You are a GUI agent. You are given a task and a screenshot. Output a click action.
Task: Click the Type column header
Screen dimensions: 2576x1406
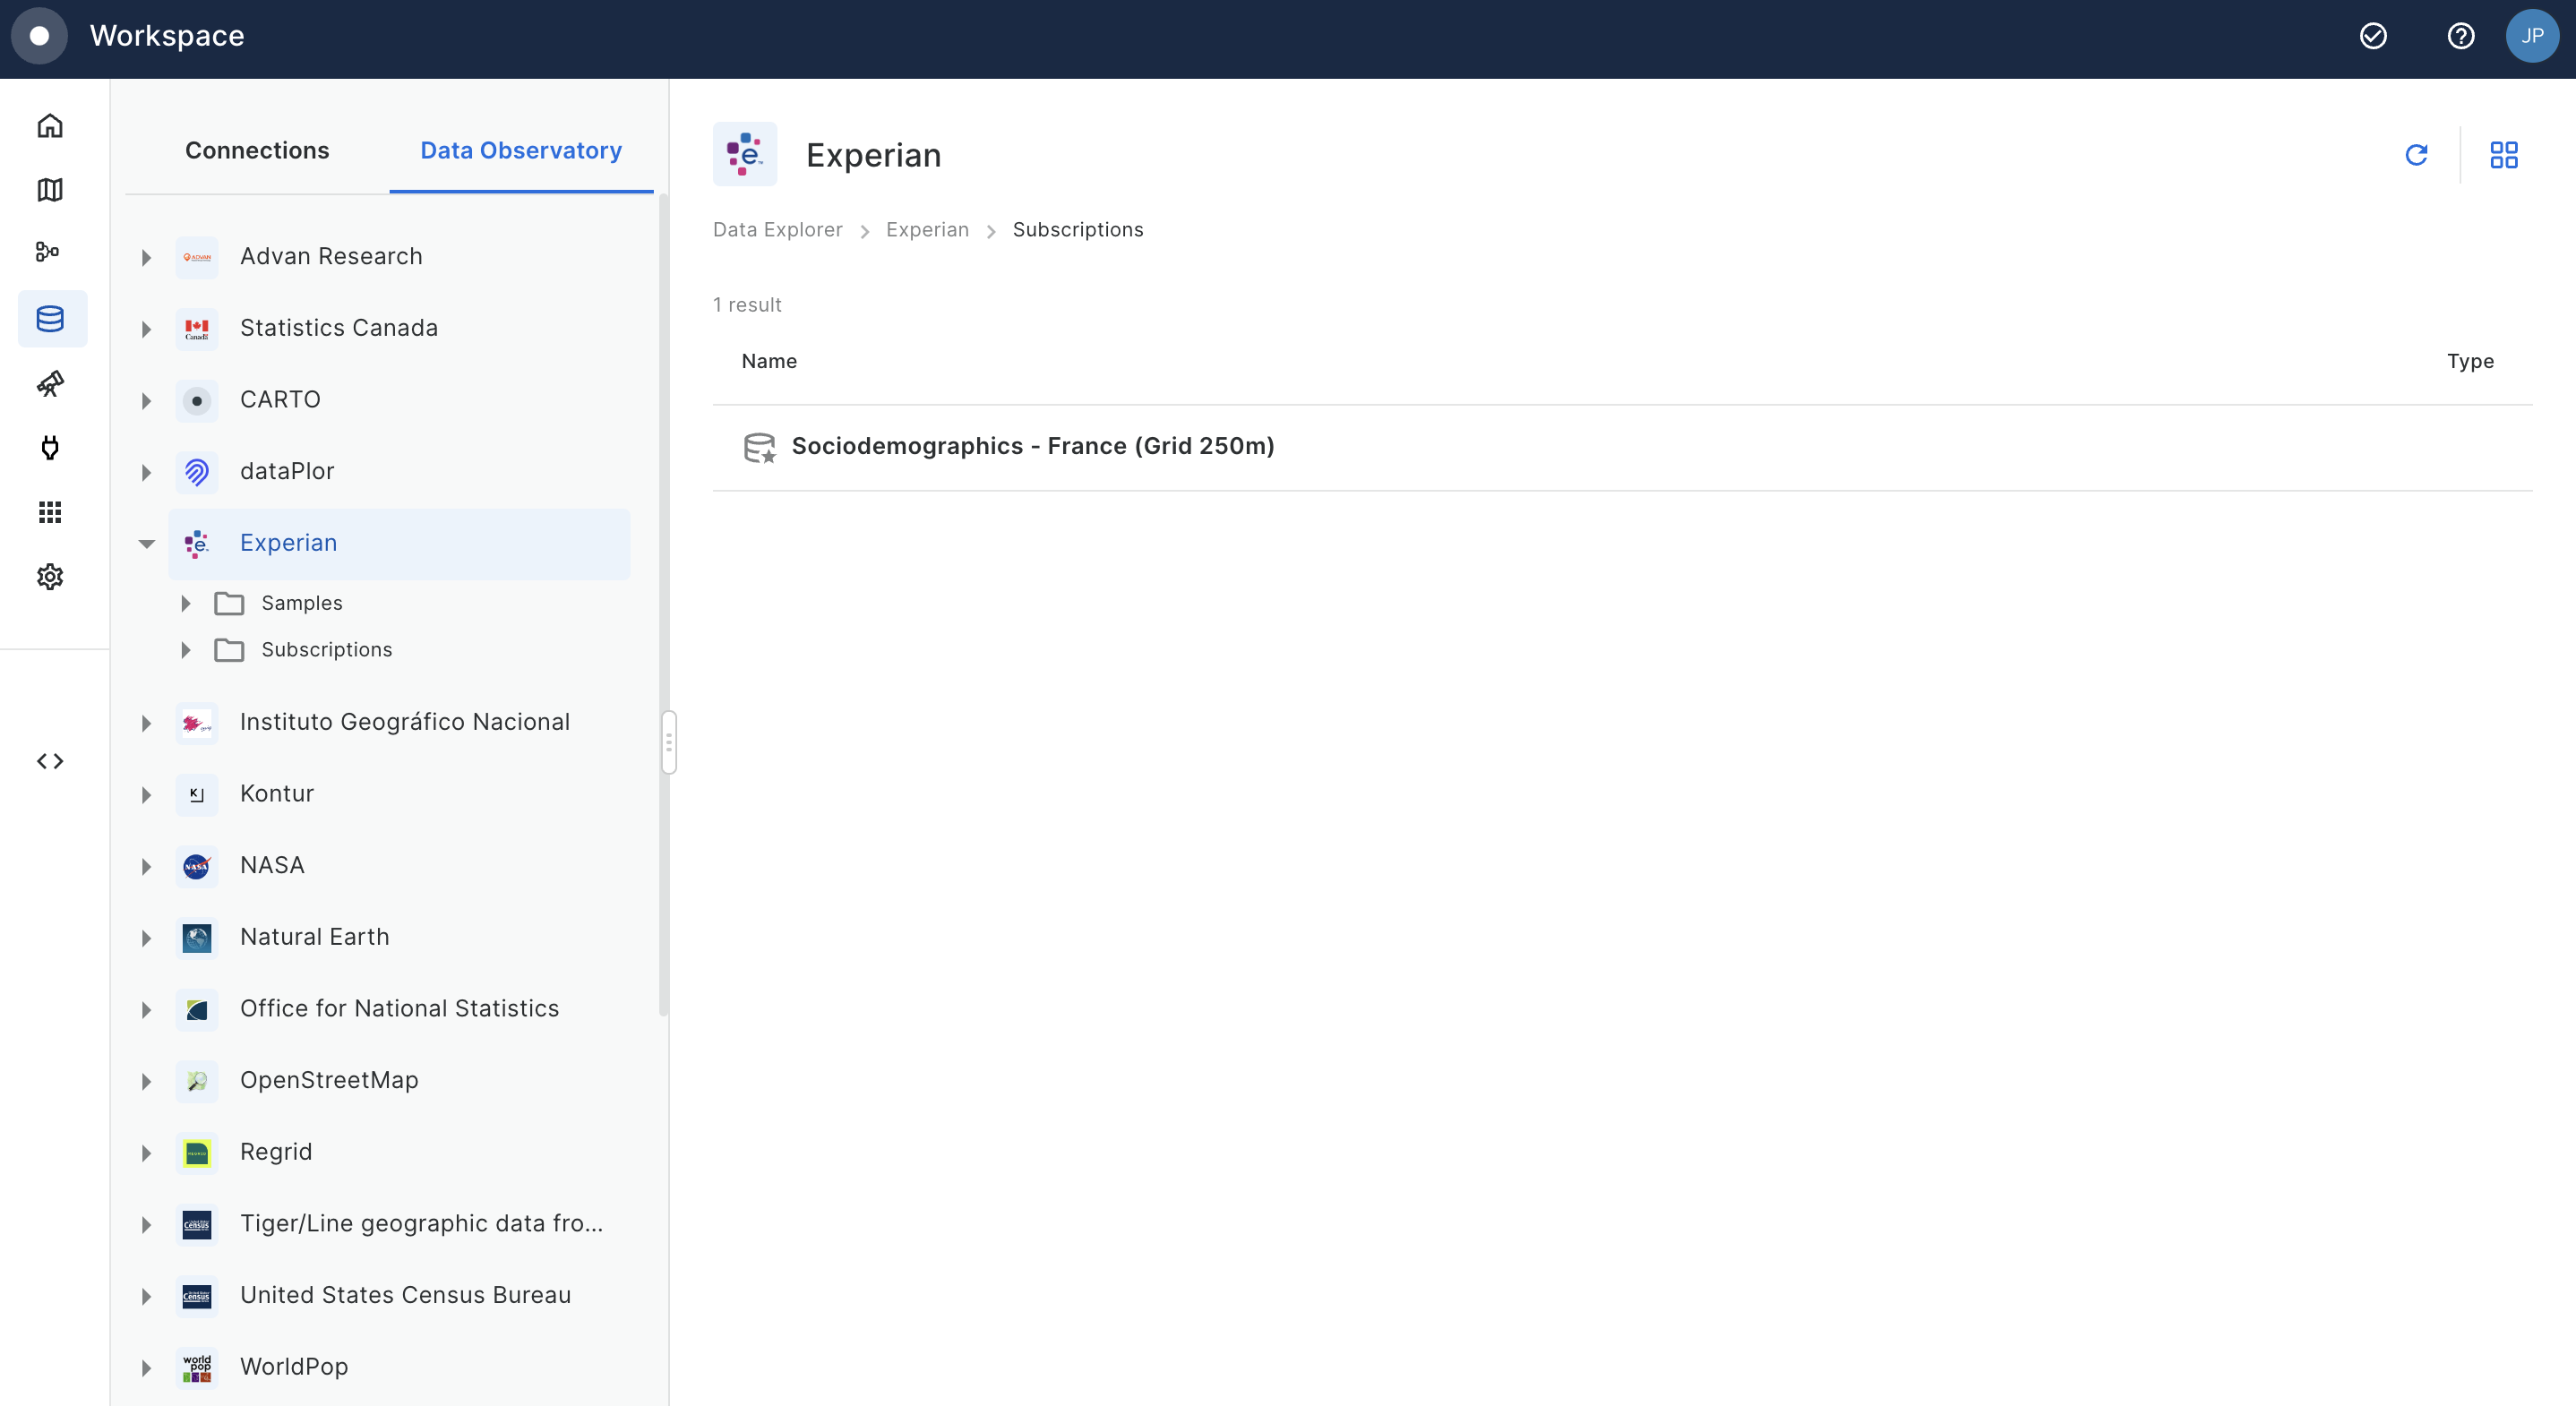coord(2470,361)
